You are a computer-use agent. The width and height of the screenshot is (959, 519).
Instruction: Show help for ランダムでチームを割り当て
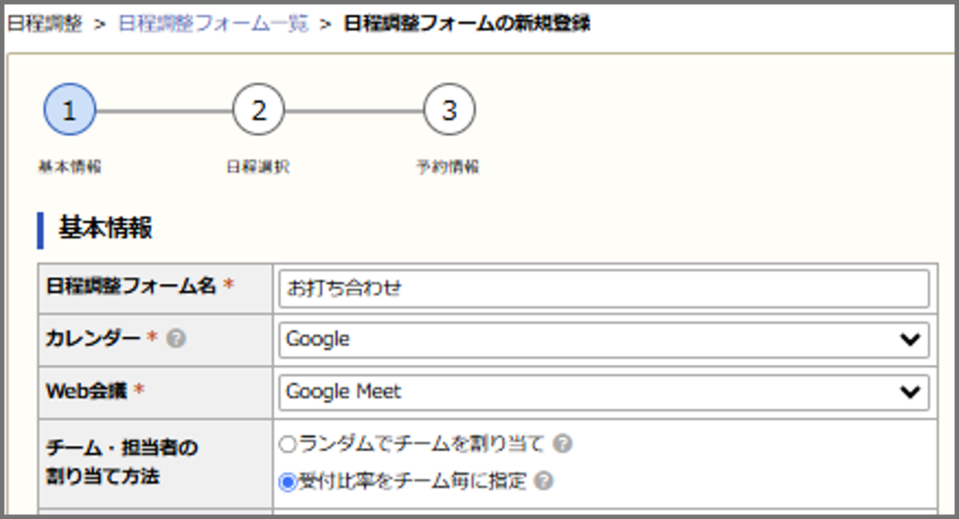pos(562,443)
